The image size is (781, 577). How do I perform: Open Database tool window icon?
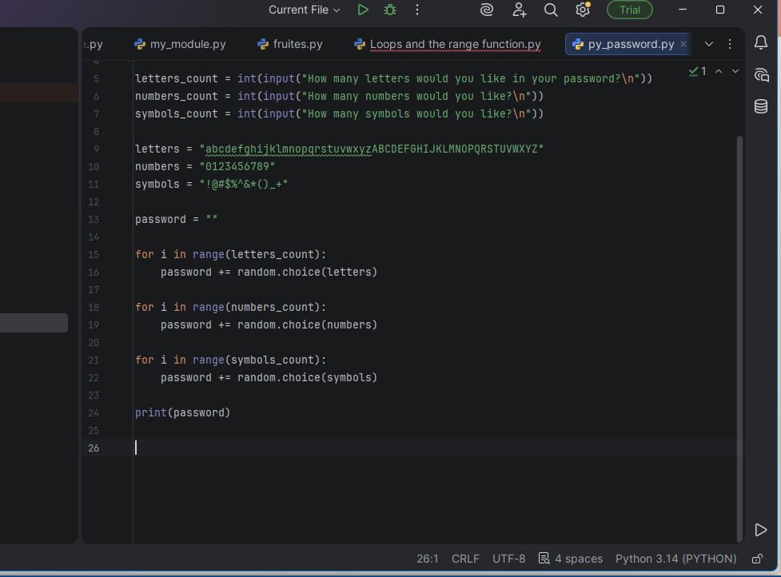760,106
